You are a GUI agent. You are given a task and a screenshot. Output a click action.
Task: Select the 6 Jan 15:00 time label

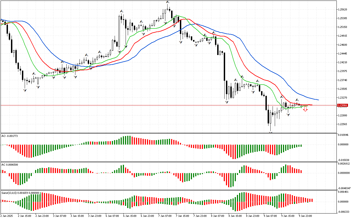(130, 216)
